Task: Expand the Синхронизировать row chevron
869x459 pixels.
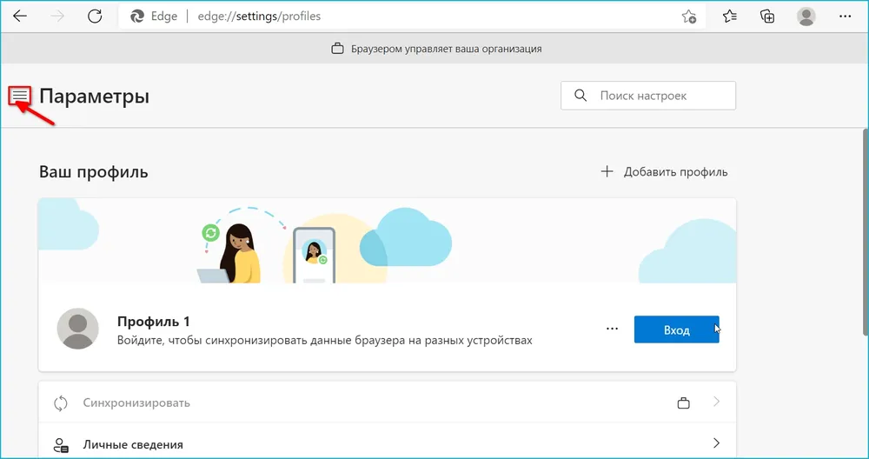Action: point(717,402)
